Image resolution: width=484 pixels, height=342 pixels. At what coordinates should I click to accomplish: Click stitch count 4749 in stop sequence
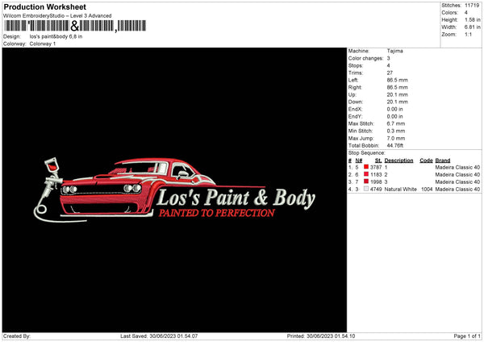(376, 190)
